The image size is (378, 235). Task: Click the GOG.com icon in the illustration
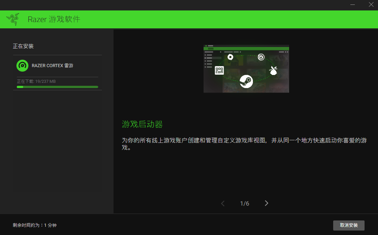[219, 70]
